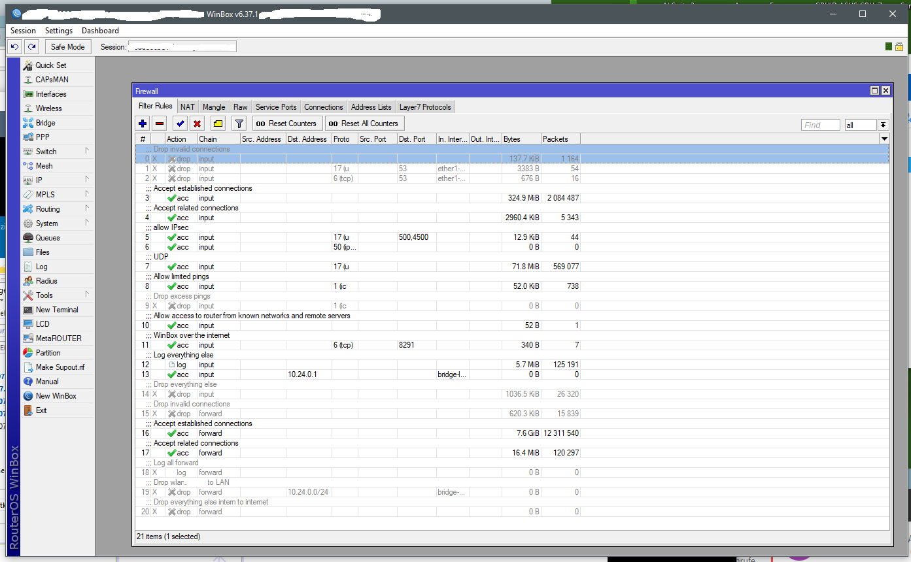Viewport: 911px width, 562px height.
Task: Switch to the NAT tab
Action: coord(188,107)
